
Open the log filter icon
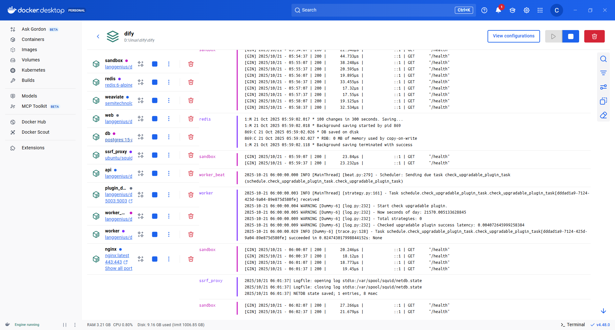coord(603,73)
